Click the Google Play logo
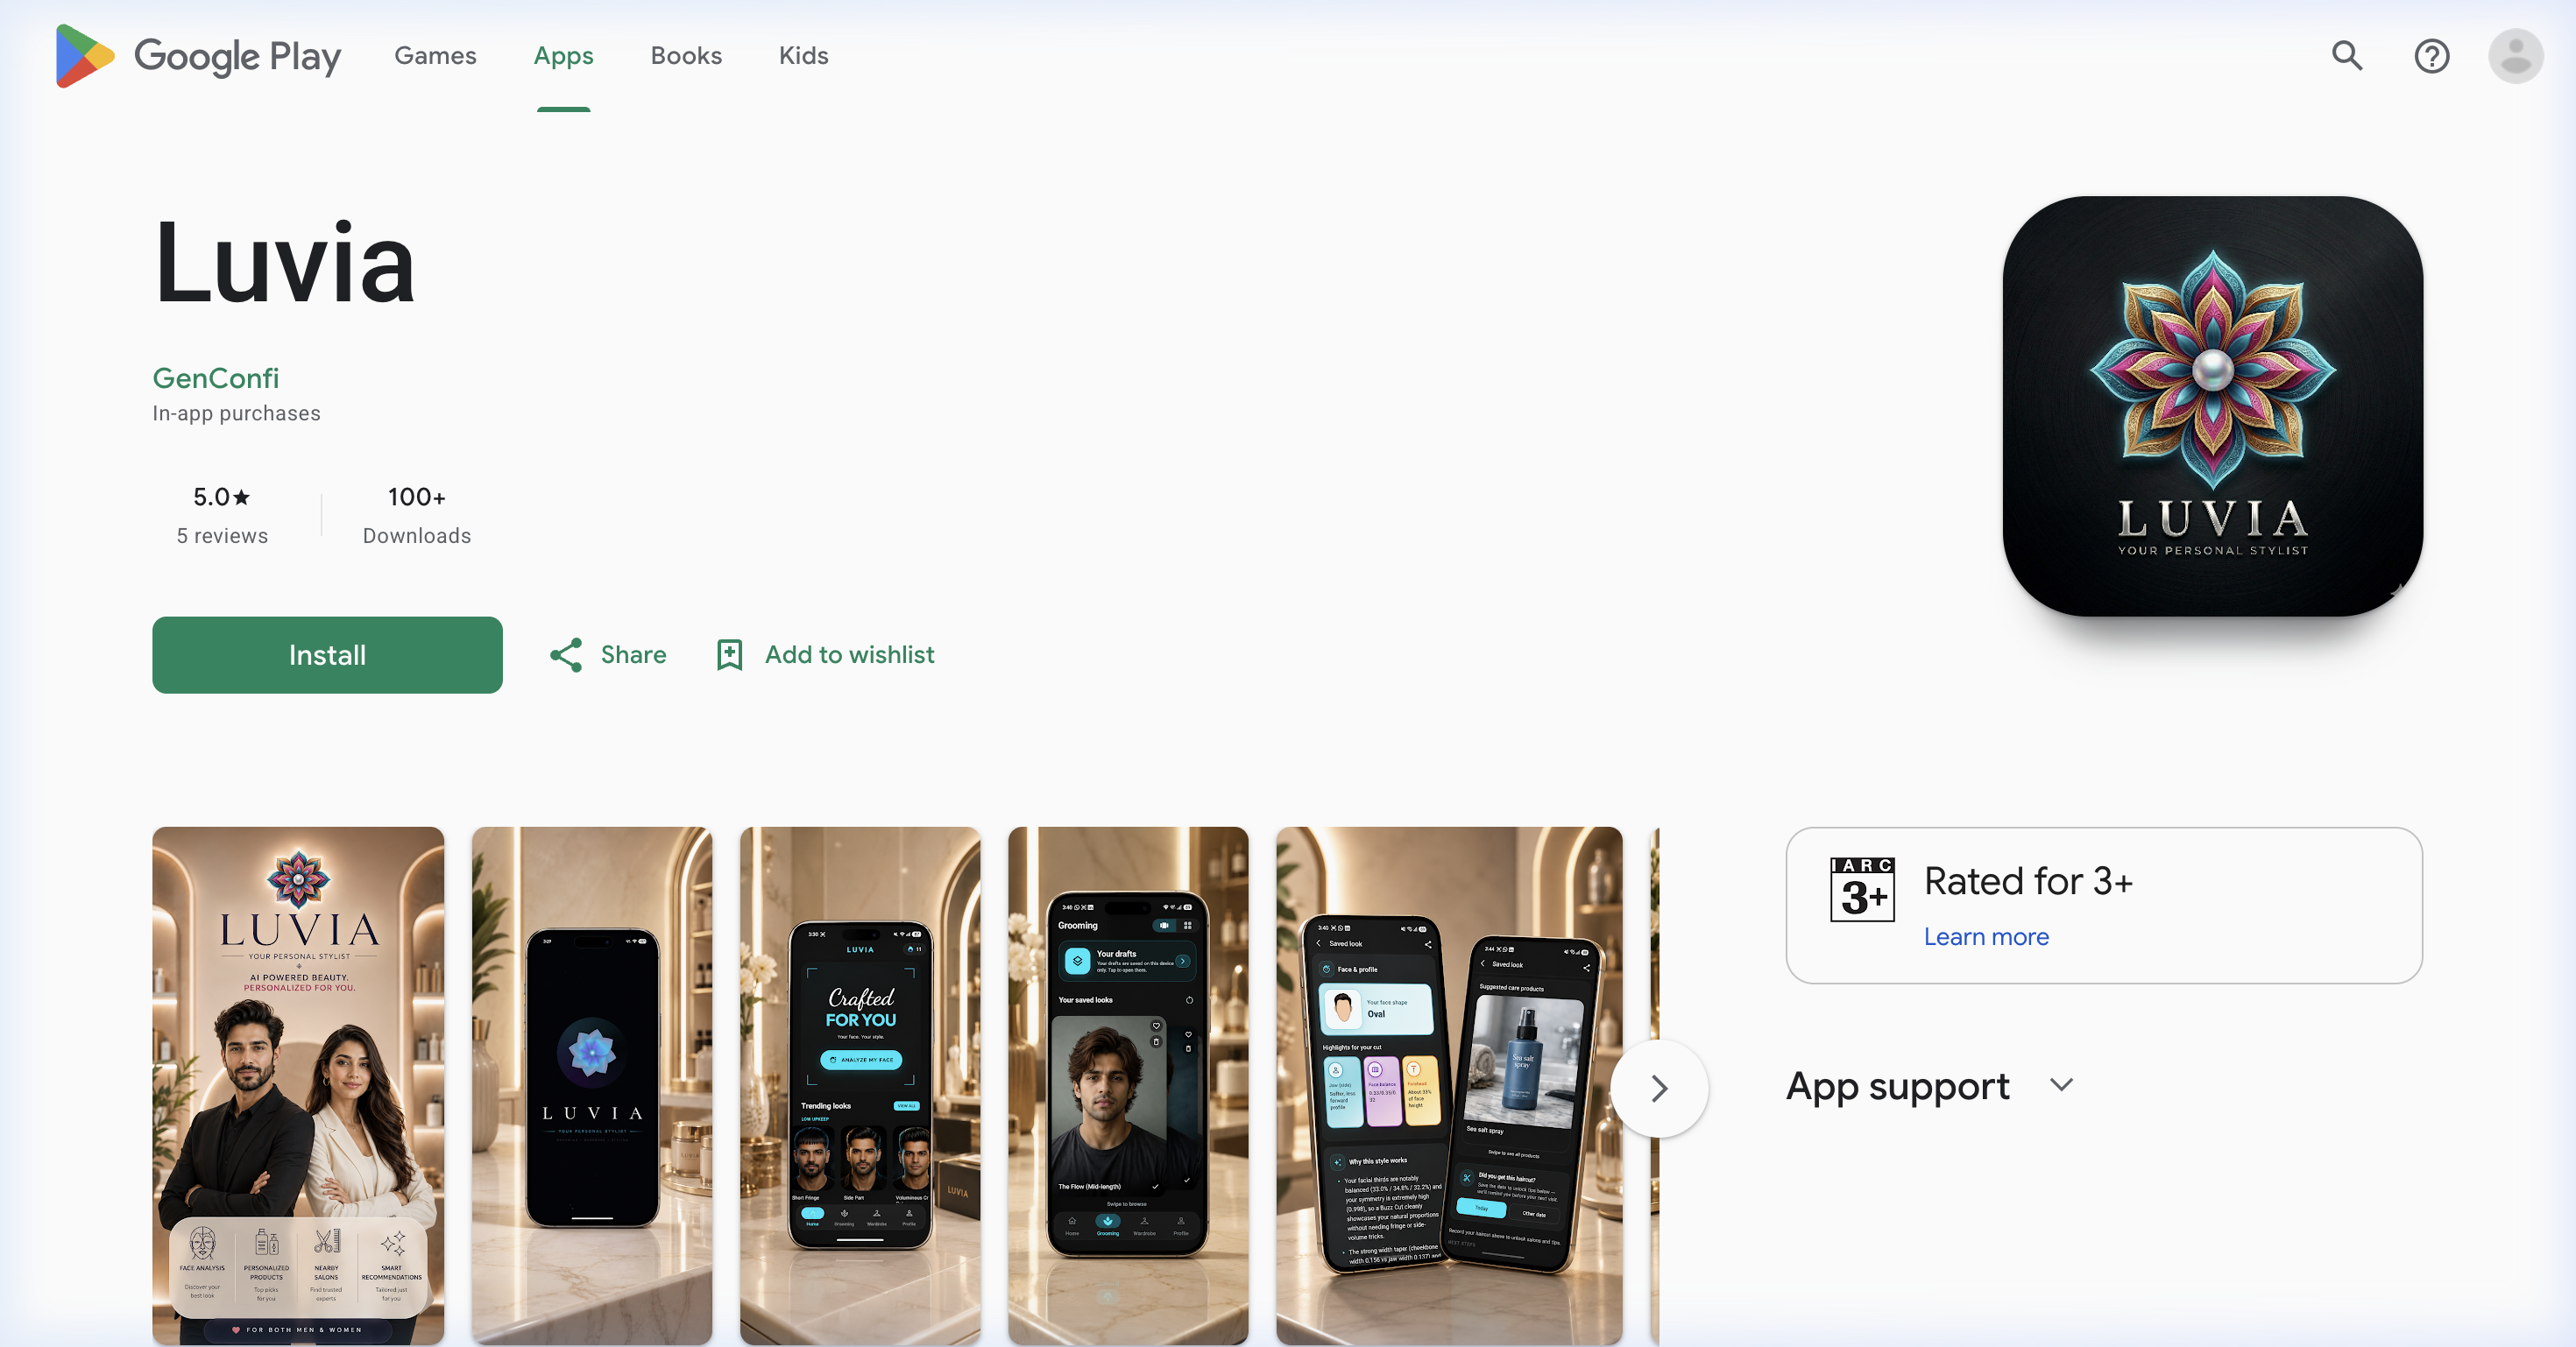This screenshot has width=2576, height=1347. point(198,56)
